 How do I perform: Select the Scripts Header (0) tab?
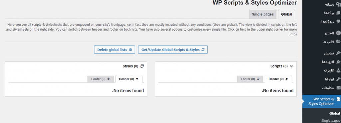(x=278, y=79)
